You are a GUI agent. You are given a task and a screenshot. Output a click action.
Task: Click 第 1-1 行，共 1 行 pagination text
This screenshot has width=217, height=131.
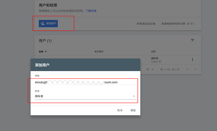coord(170,69)
